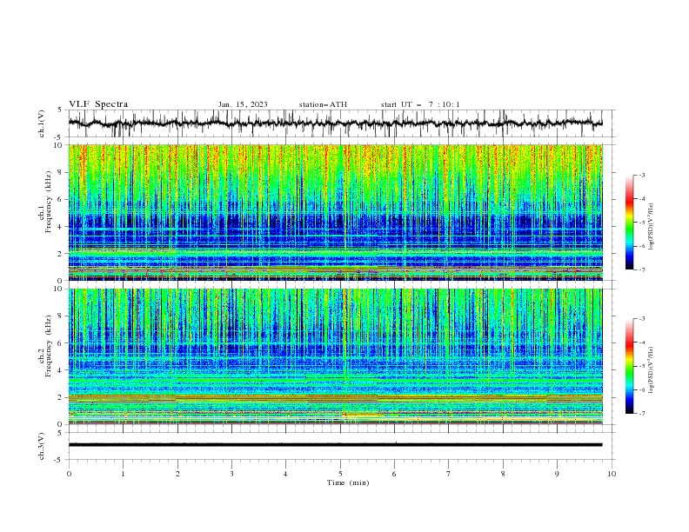689x532 pixels.
Task: Click the "station=ATH" header label
Action: click(323, 104)
